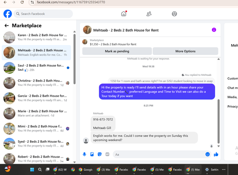Click Mark as pending button
The image size is (238, 175).
point(117,51)
